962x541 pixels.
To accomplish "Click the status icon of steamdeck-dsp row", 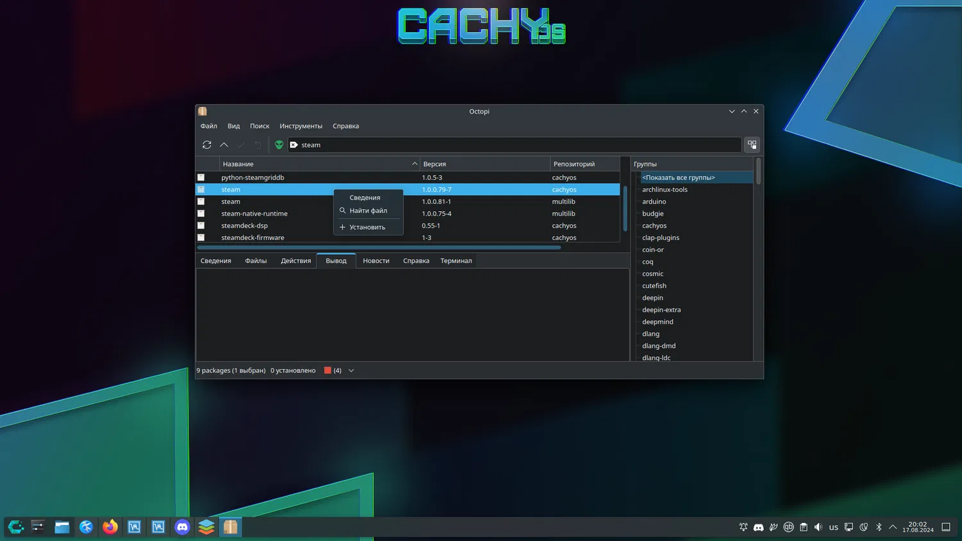I will (x=201, y=226).
